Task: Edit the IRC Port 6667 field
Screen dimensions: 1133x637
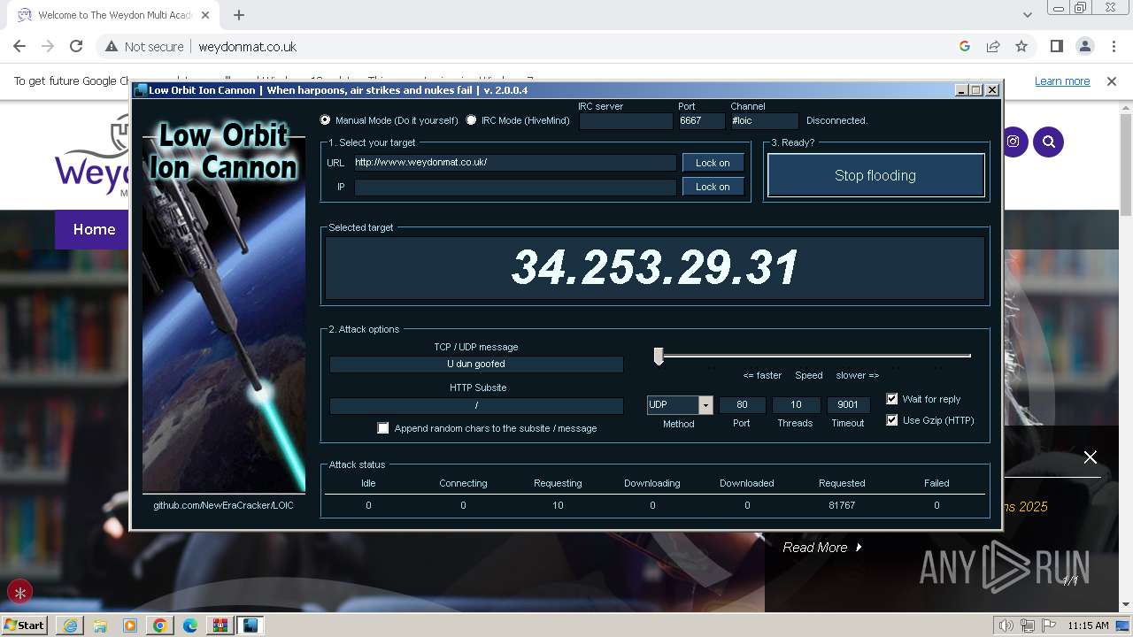Action: pos(701,121)
